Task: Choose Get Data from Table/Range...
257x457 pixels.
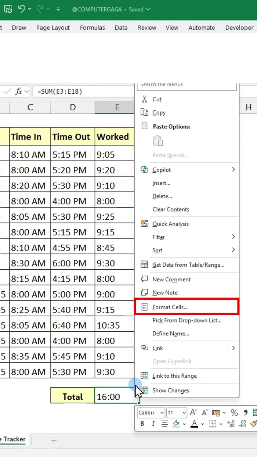Action: 187,265
